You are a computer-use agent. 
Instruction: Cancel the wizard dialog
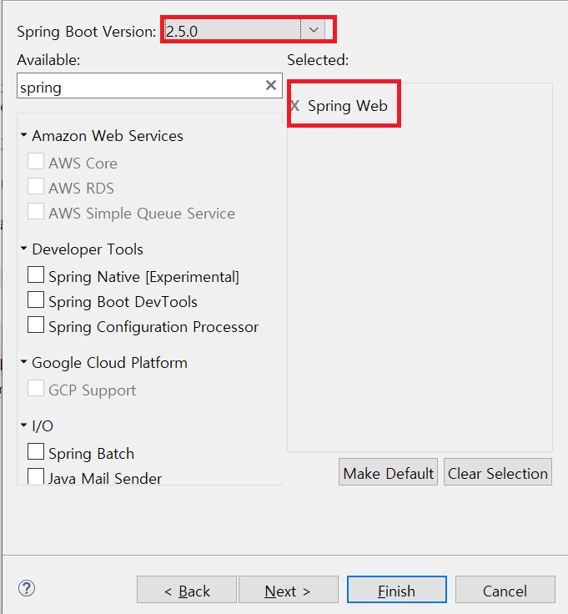coord(505,590)
